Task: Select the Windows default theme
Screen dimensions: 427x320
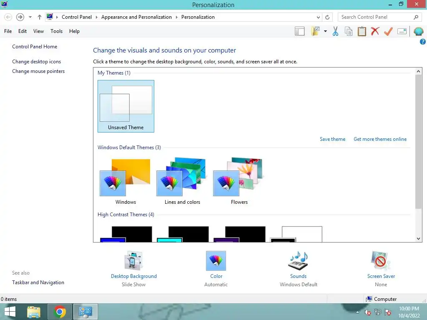Action: (x=126, y=181)
